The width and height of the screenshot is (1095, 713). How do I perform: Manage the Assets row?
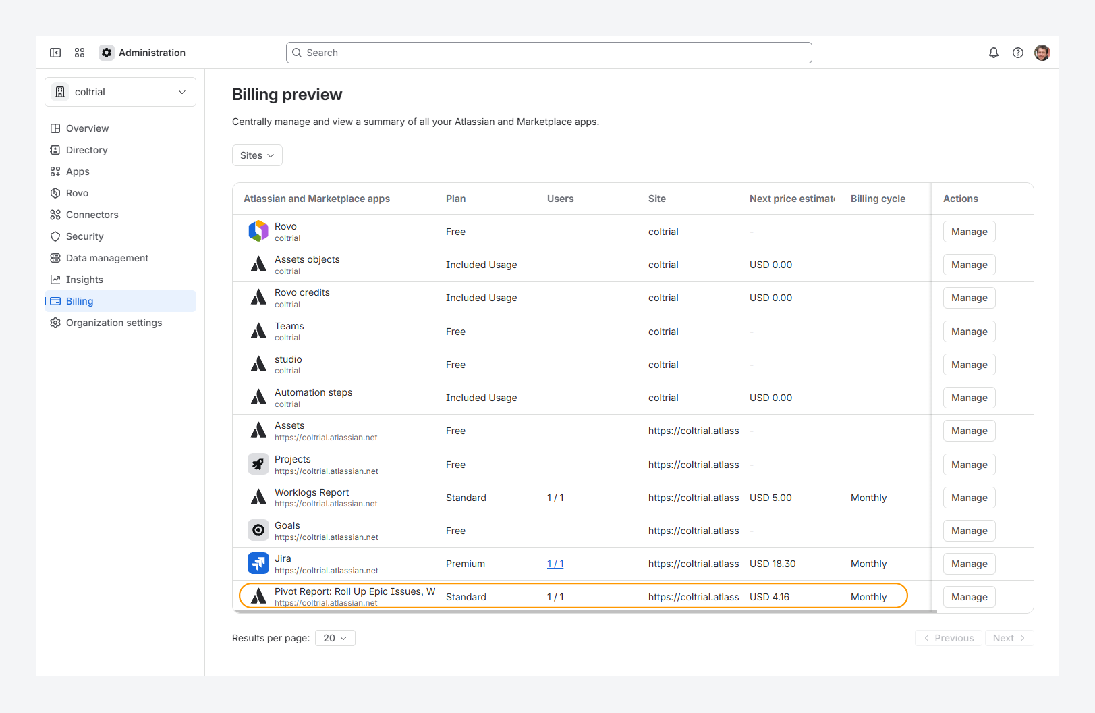(x=970, y=431)
